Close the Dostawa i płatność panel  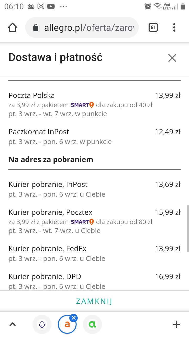(x=172, y=58)
